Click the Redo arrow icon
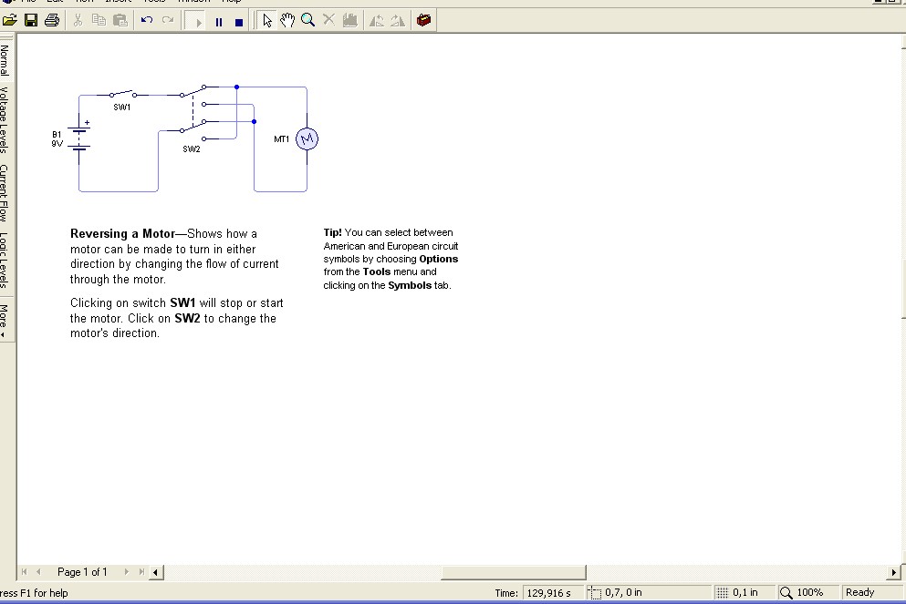The height and width of the screenshot is (604, 906). point(168,21)
